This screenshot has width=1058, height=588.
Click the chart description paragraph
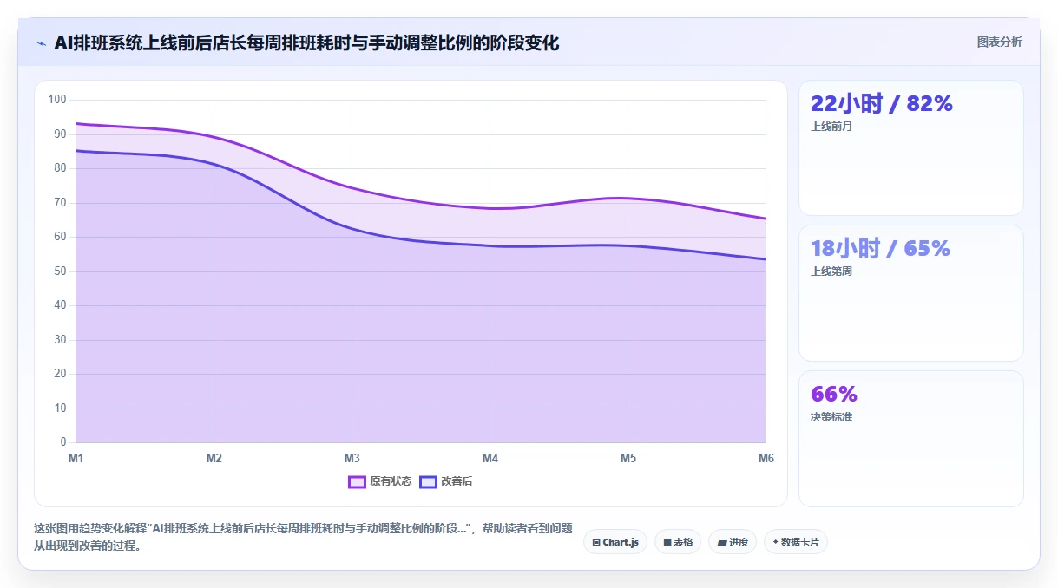coord(303,538)
